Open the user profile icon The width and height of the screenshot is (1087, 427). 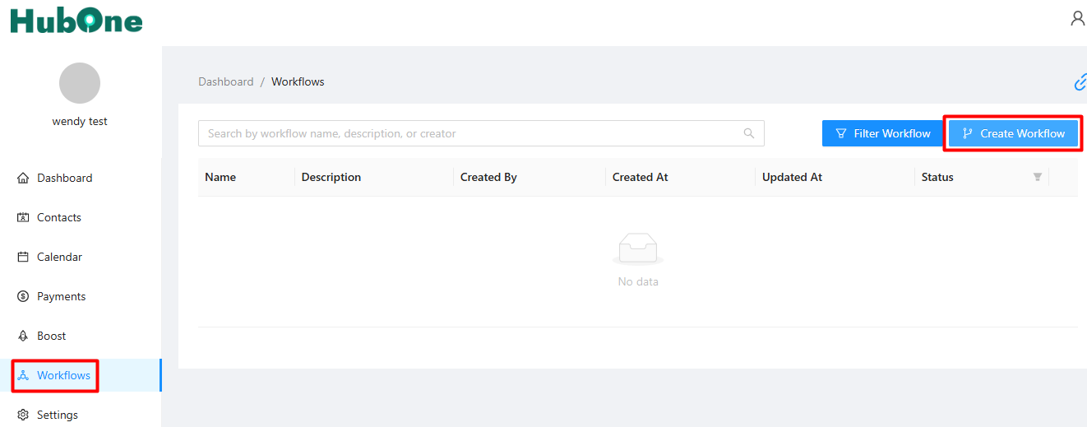1077,18
